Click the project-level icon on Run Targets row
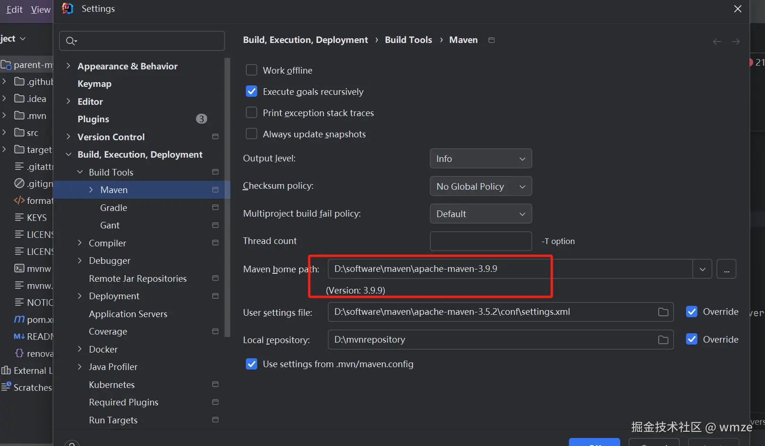This screenshot has width=765, height=446. tap(216, 420)
